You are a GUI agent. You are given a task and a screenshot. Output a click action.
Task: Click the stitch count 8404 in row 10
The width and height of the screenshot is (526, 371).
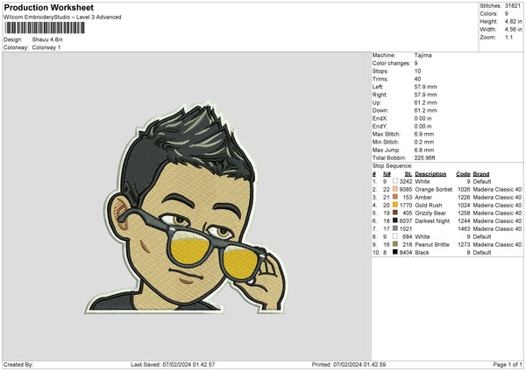point(406,253)
